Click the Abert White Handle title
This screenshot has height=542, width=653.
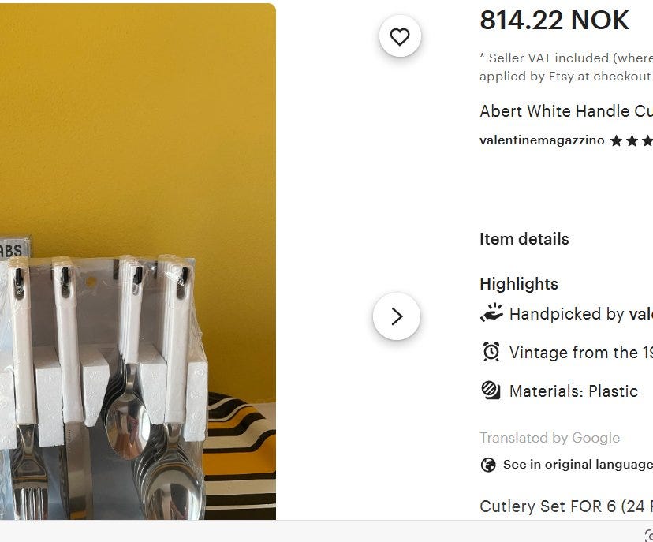pos(566,111)
